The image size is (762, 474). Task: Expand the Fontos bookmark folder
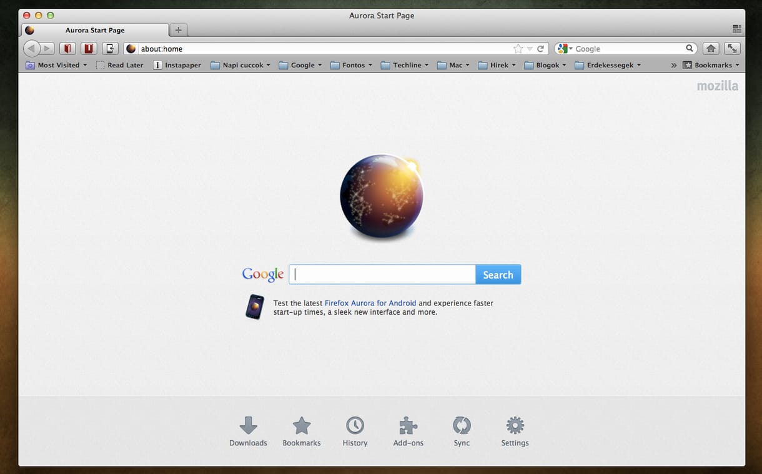click(351, 65)
